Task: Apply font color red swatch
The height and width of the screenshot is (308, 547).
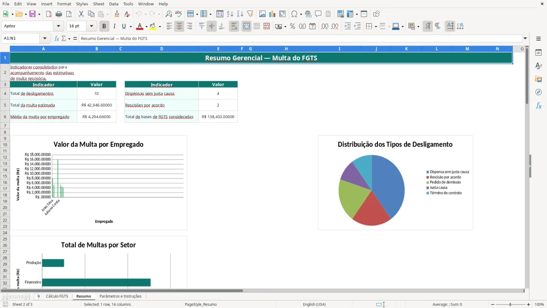Action: click(x=139, y=26)
